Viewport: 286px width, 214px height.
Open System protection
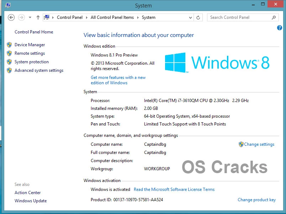click(32, 62)
